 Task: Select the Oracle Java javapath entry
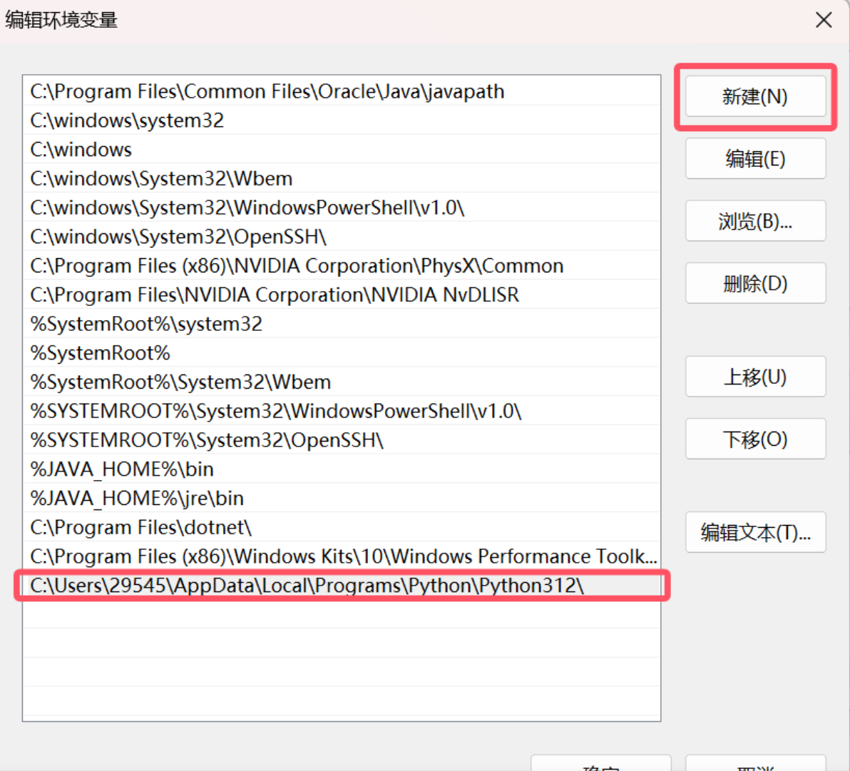pyautogui.click(x=267, y=91)
